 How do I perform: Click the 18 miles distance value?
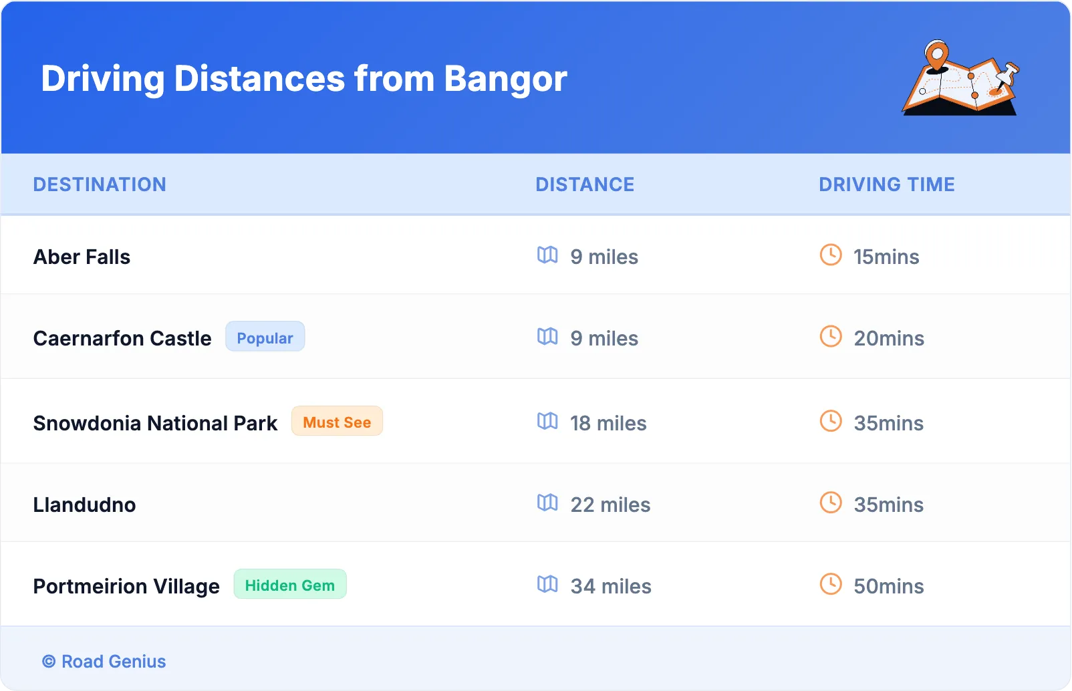(x=608, y=424)
